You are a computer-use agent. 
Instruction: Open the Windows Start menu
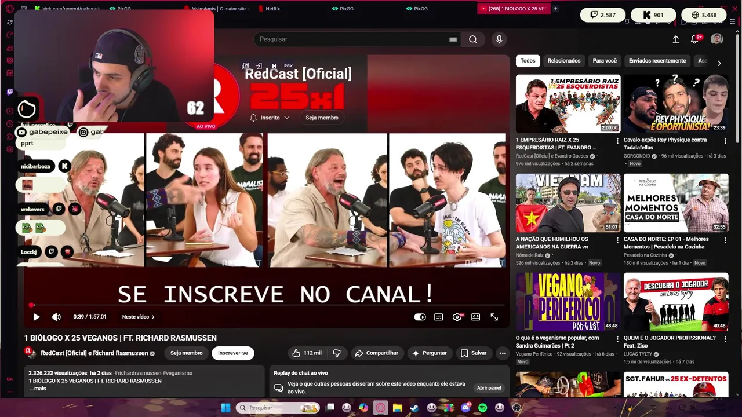pyautogui.click(x=225, y=408)
